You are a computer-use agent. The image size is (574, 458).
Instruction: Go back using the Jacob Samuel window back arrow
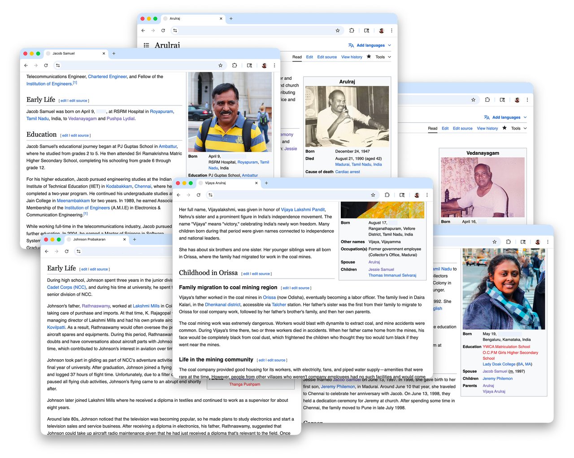[26, 65]
